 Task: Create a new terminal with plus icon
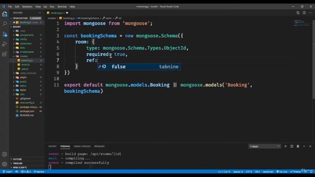285,147
